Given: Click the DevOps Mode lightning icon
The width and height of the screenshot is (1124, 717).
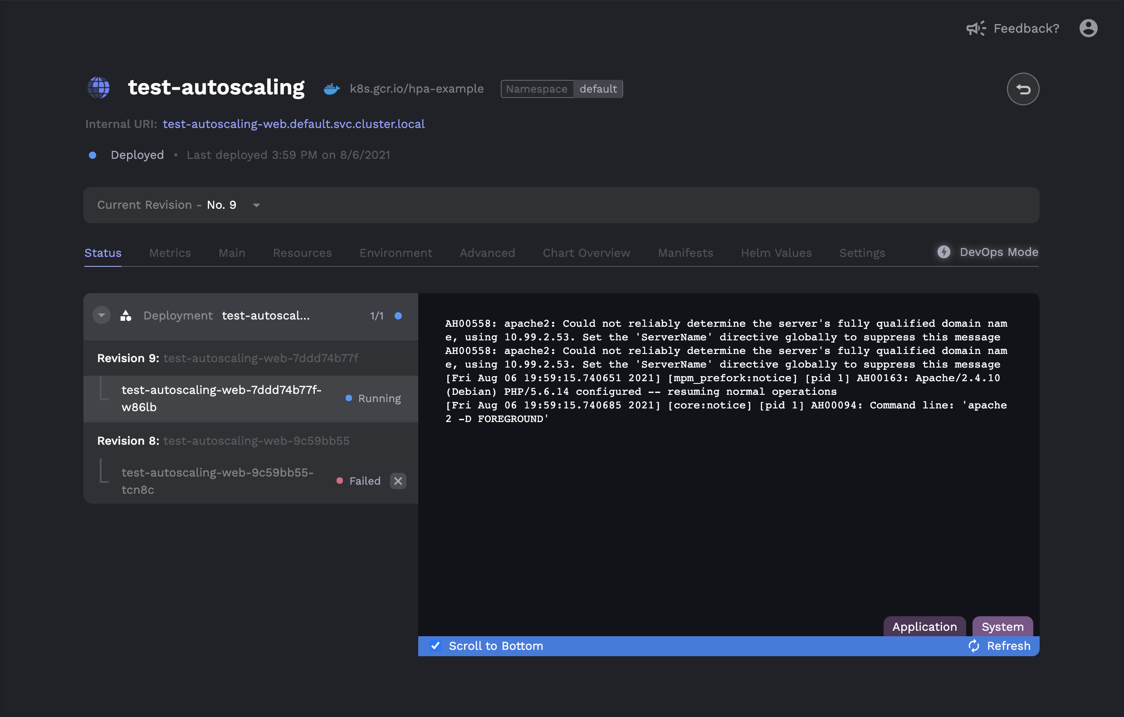Looking at the screenshot, I should coord(943,252).
